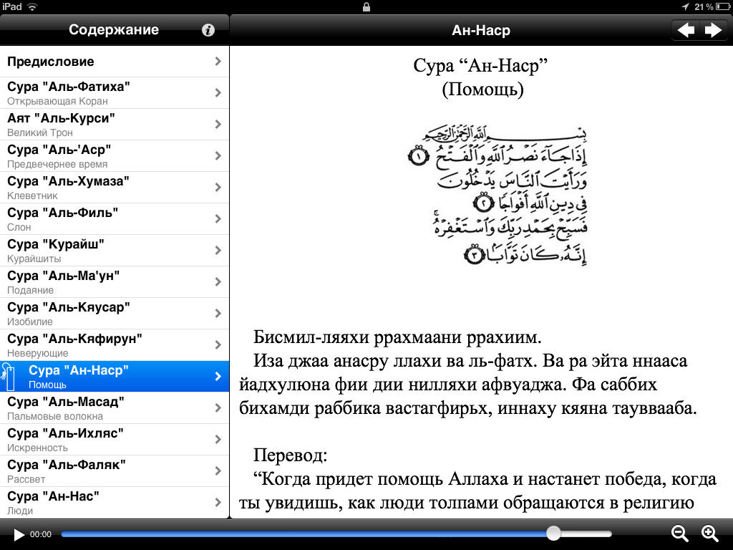This screenshot has height=550, width=733.
Task: Open Сура "Аль-Фатиха" entry
Action: click(115, 93)
